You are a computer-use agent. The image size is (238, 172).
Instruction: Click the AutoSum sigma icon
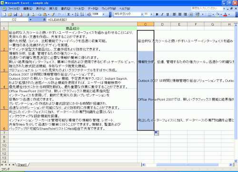[x=69, y=15]
